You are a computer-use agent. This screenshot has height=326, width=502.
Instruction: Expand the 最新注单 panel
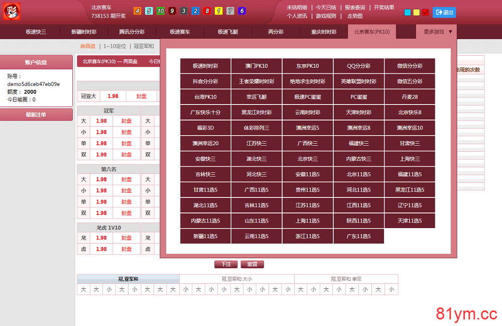36,115
